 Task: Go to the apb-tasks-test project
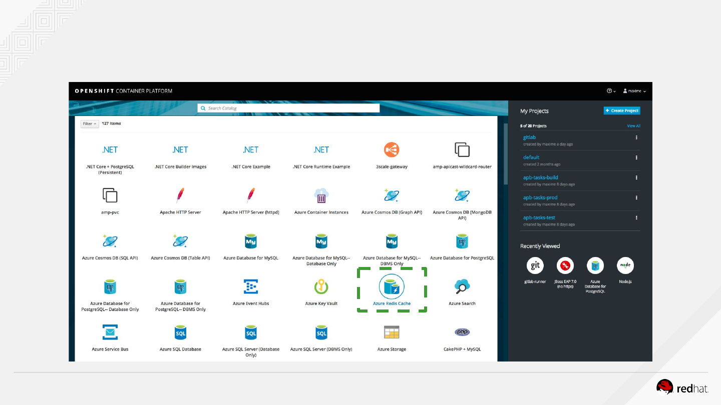539,217
